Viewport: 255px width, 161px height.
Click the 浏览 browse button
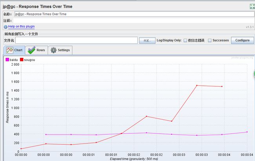point(147,41)
